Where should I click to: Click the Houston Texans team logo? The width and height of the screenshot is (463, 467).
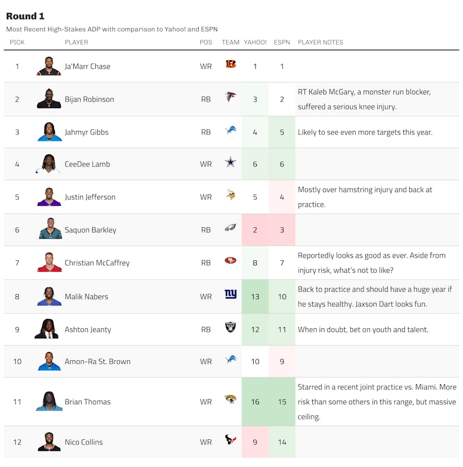pos(231,440)
